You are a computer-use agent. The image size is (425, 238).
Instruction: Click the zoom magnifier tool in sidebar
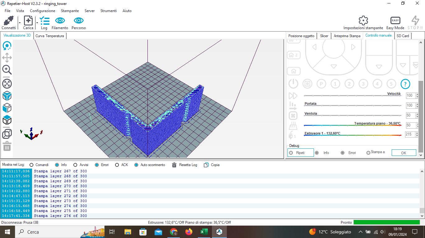click(7, 70)
